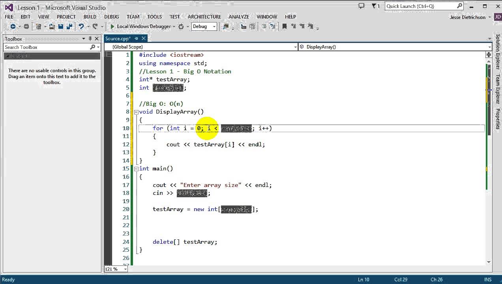The height and width of the screenshot is (284, 502).
Task: Close the Source.cpp tab
Action: 144,38
